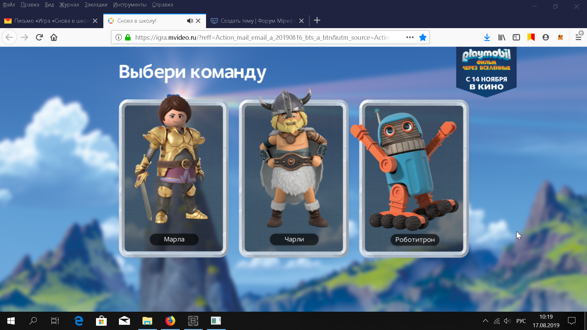Image resolution: width=587 pixels, height=330 pixels.
Task: Select the Роботитрон robot character card
Action: coord(414,178)
